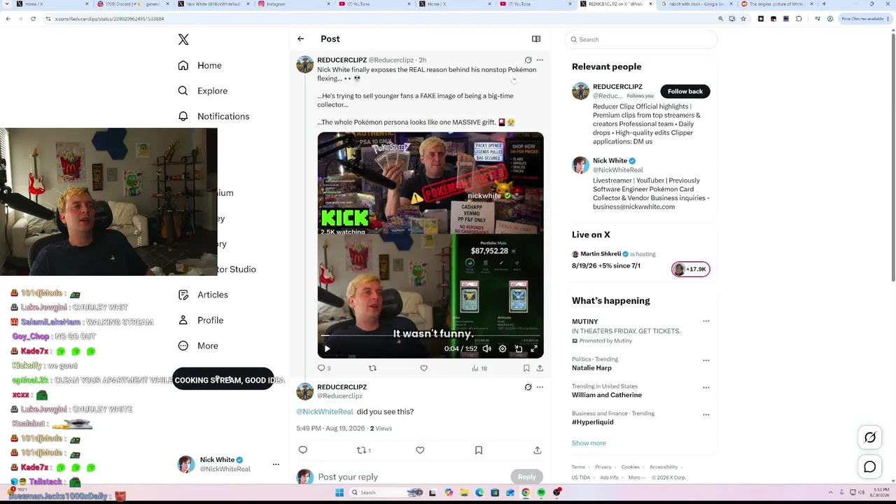The height and width of the screenshot is (504, 896).
Task: Open options for the MUTINY promoted trend
Action: click(x=706, y=322)
